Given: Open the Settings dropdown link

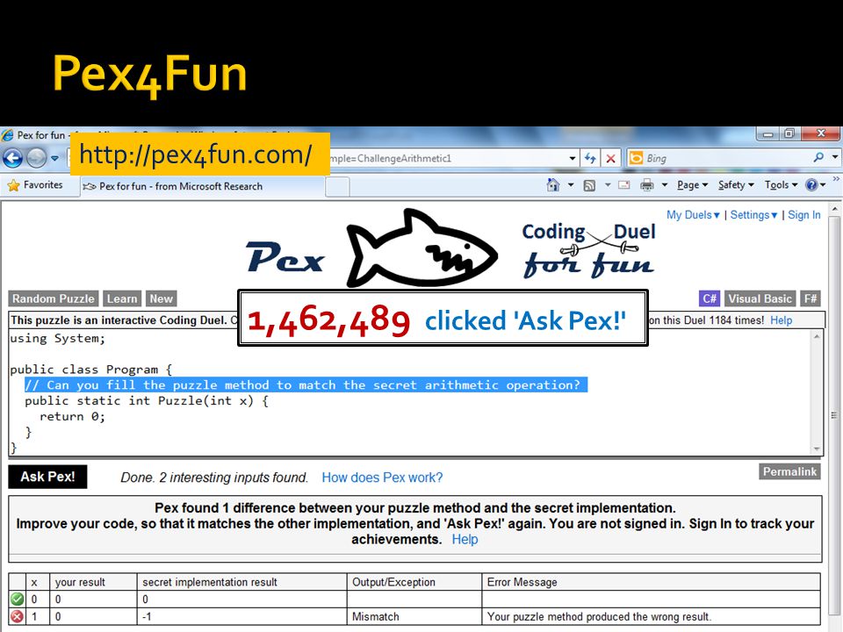Looking at the screenshot, I should (x=753, y=215).
